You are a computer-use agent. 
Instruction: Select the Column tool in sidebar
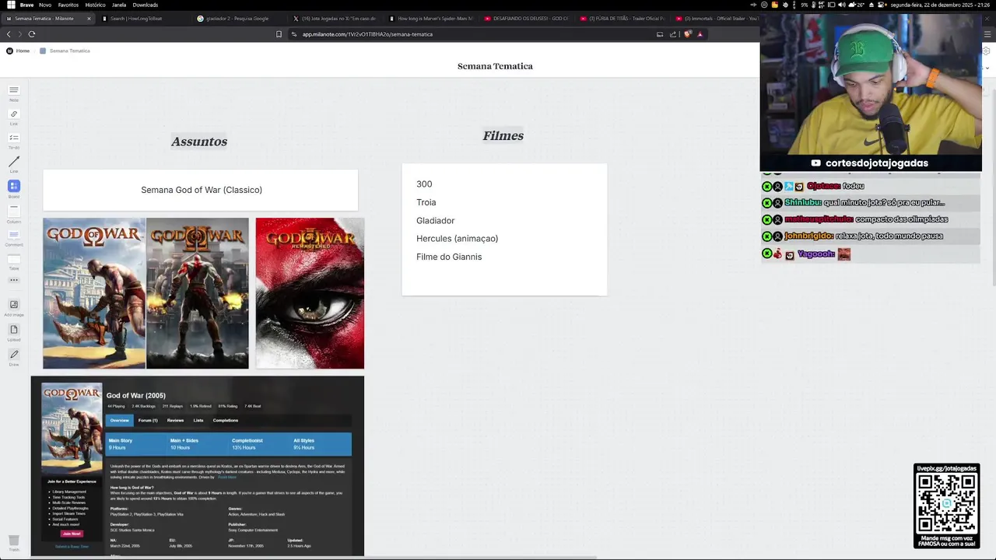pos(14,212)
